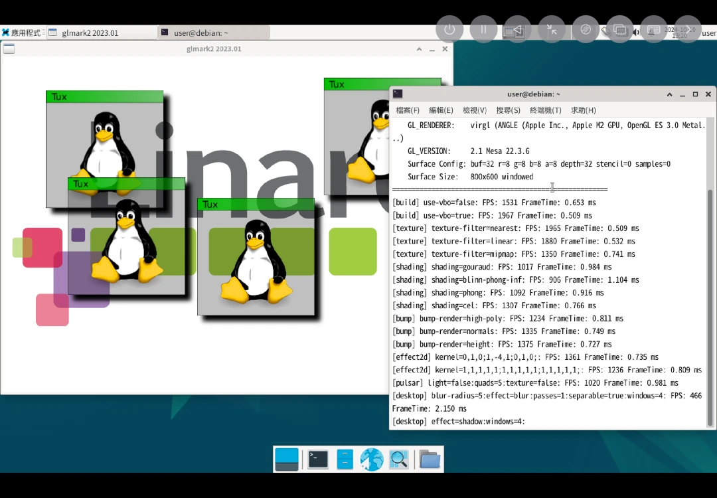The height and width of the screenshot is (498, 717).
Task: Click the shading=blinn-phong-inf result line
Action: (x=515, y=280)
